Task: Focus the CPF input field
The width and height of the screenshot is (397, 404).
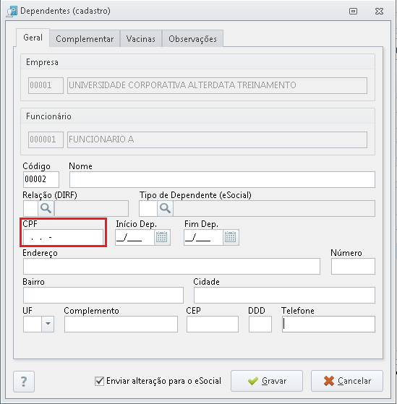Action: (x=63, y=237)
